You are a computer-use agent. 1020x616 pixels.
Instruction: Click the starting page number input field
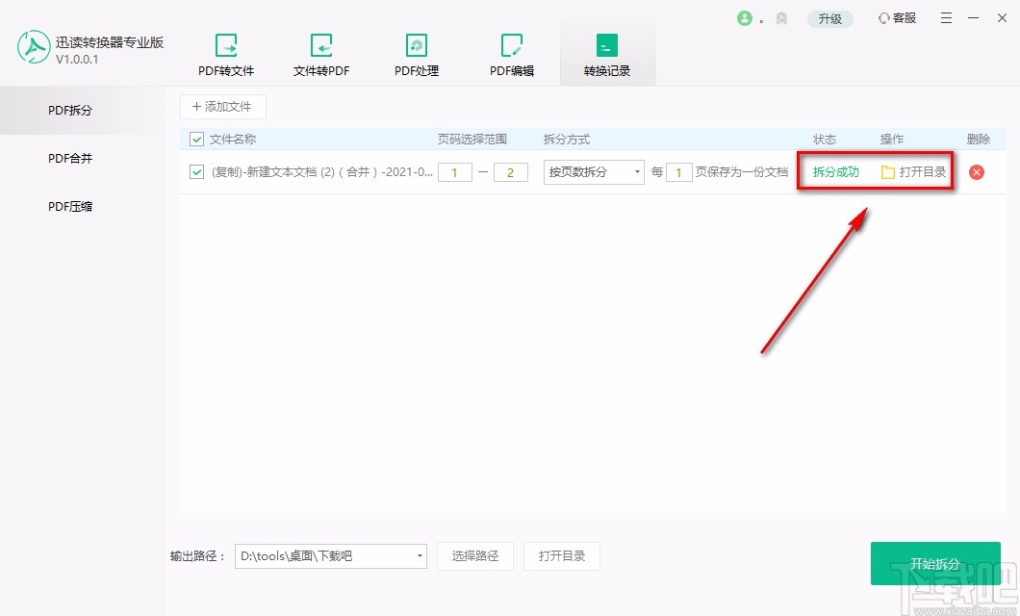[454, 171]
